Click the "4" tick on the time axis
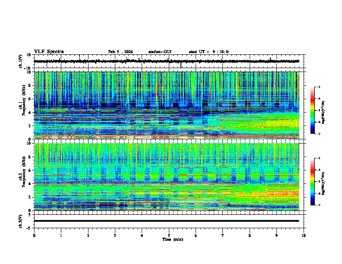Image resolution: width=342 pixels, height=264 pixels. pos(142,236)
